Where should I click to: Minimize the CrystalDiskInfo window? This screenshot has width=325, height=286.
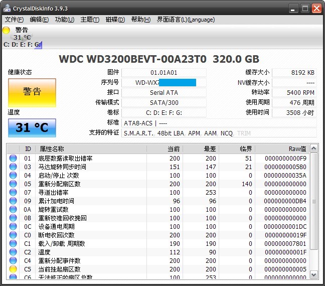(293, 9)
